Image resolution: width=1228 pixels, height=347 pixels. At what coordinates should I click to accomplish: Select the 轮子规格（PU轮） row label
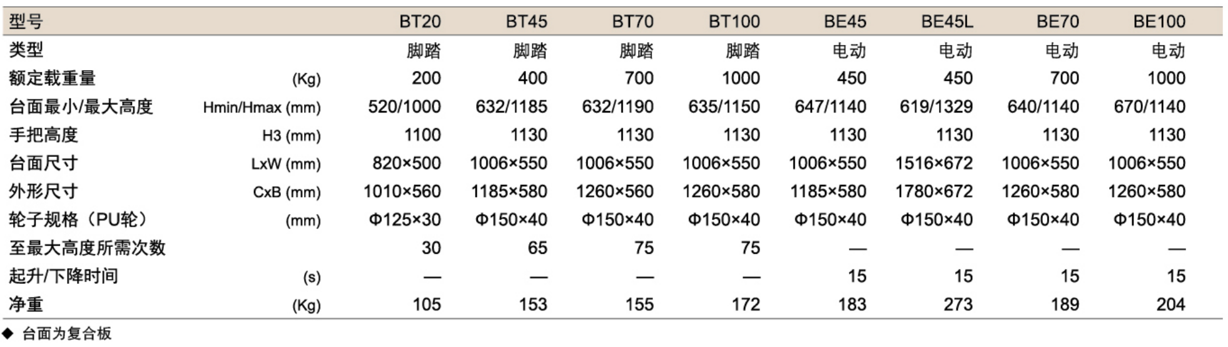tap(79, 220)
